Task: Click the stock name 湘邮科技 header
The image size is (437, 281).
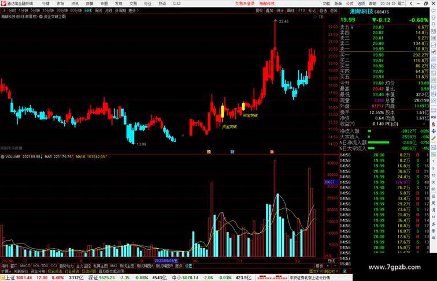Action: tap(361, 12)
